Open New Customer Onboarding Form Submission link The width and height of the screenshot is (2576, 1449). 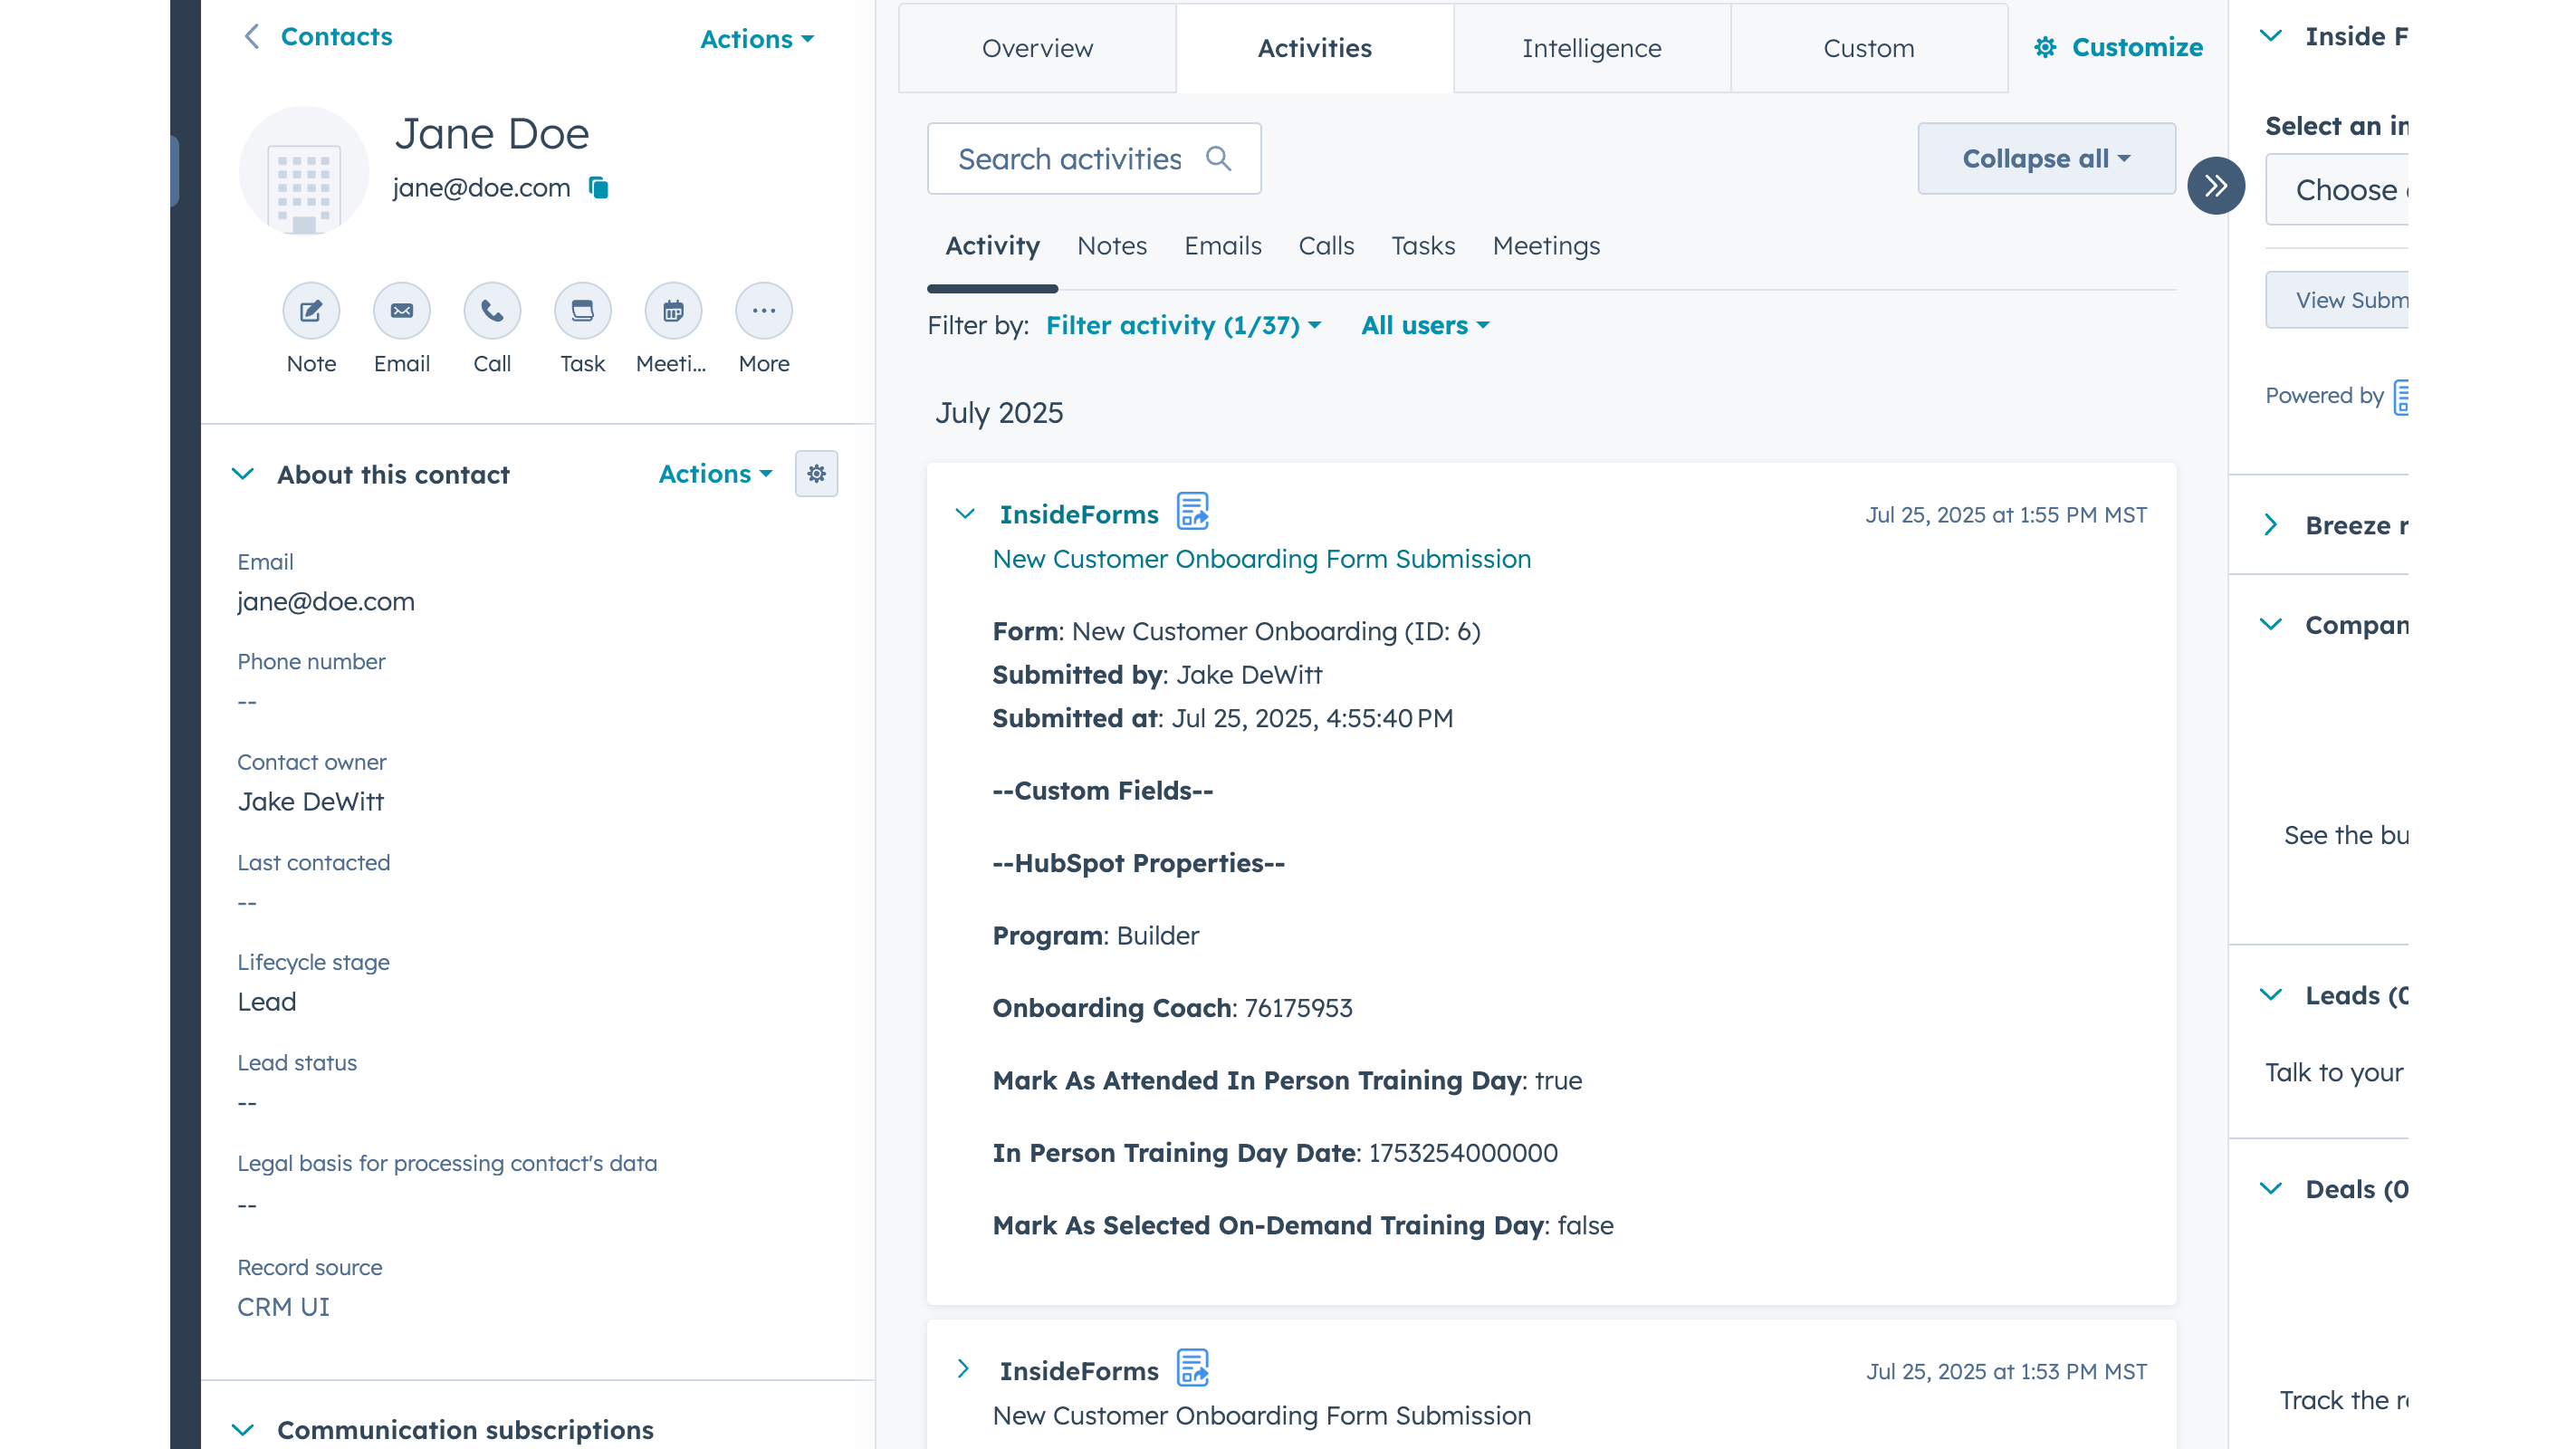coord(1261,559)
